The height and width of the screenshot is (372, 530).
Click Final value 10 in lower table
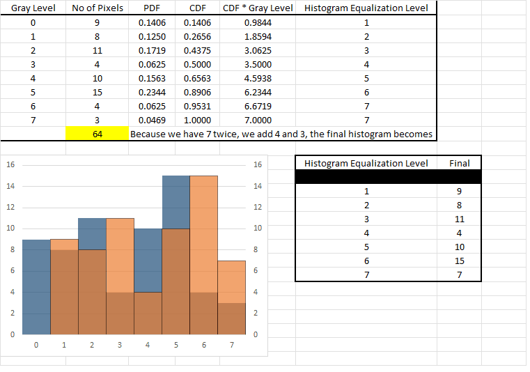click(460, 247)
